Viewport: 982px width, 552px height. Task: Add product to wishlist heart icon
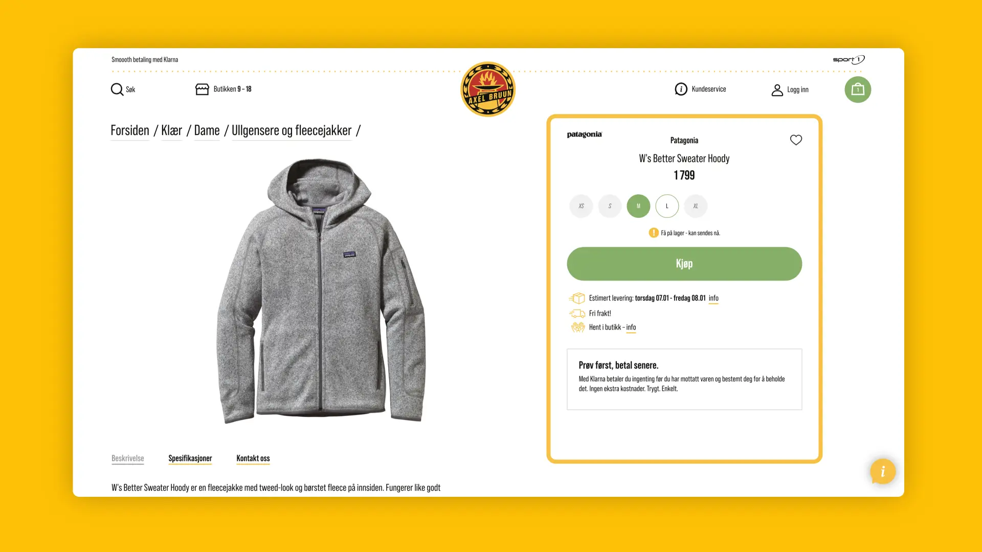(796, 140)
